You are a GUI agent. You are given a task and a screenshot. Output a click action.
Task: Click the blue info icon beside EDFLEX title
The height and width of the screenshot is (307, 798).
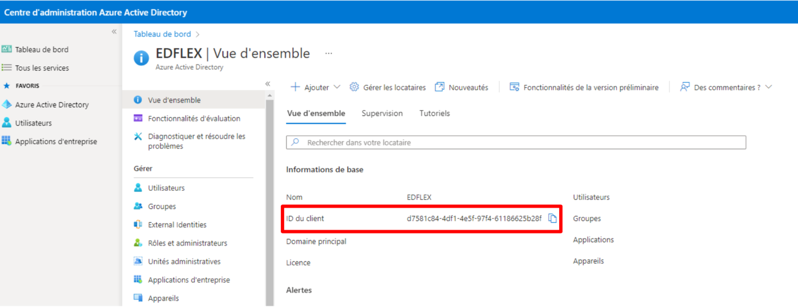tap(141, 58)
